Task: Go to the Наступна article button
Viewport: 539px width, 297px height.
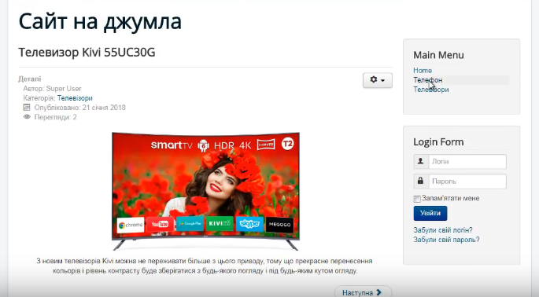Action: click(x=363, y=292)
